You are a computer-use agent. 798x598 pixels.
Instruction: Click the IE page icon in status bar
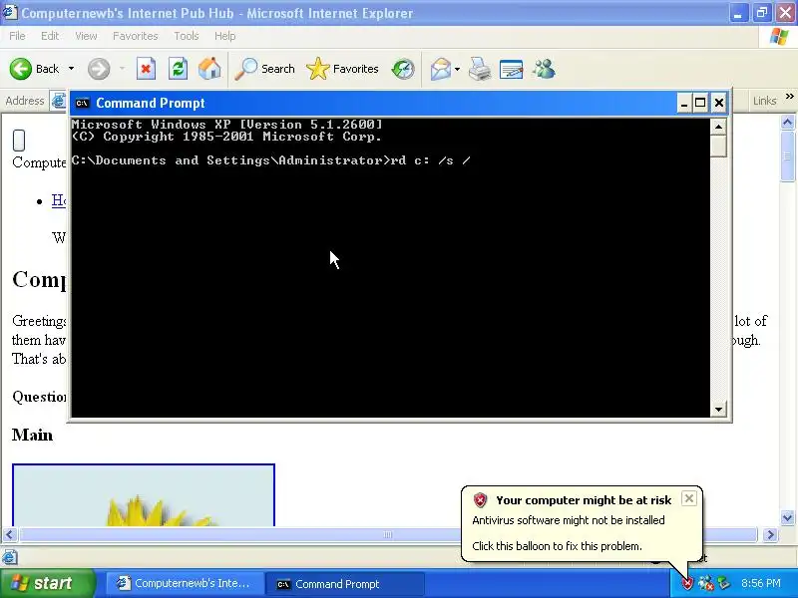pyautogui.click(x=10, y=557)
